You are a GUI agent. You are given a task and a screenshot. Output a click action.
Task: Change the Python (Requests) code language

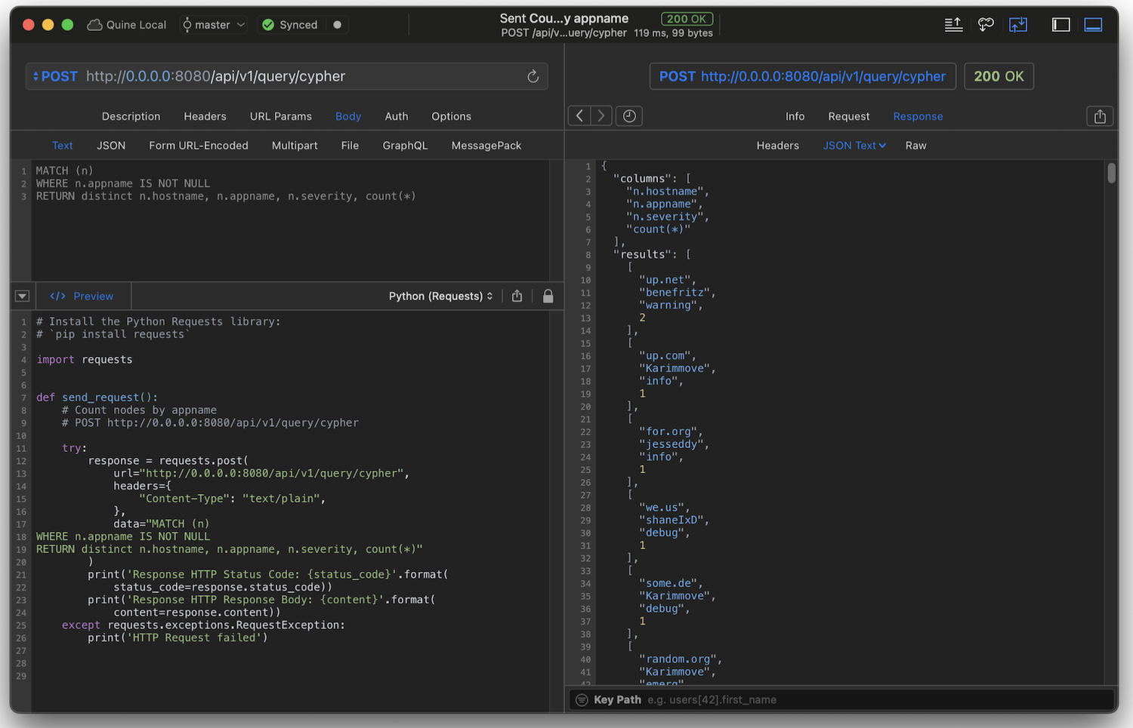440,296
